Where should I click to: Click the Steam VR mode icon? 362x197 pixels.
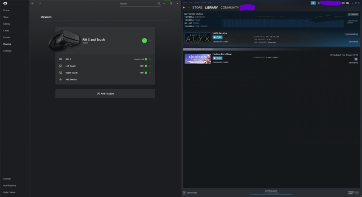tap(343, 3)
